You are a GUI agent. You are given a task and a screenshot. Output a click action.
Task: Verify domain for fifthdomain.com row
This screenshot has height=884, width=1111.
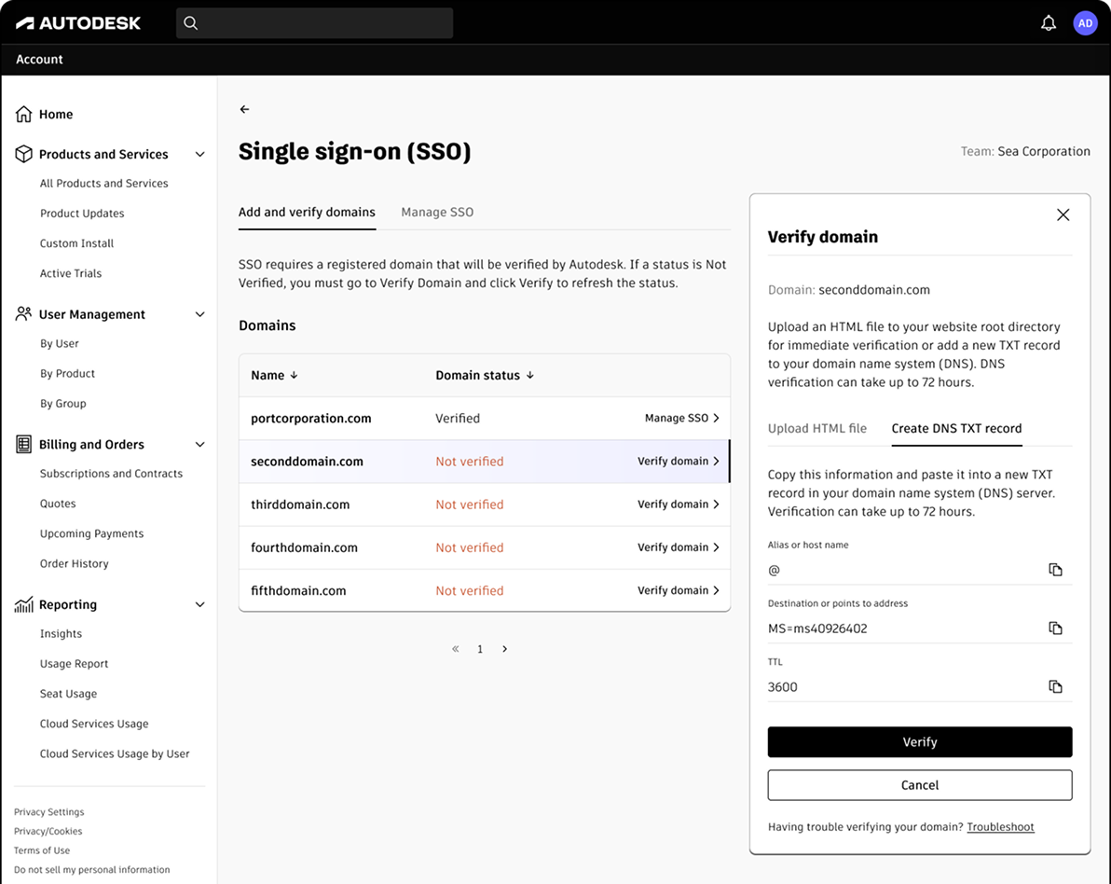point(679,590)
